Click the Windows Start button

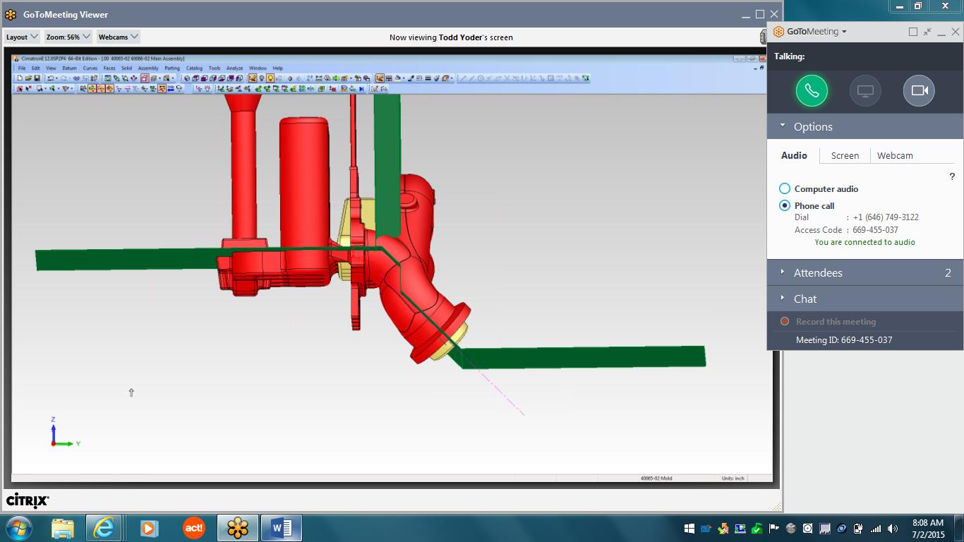19,528
